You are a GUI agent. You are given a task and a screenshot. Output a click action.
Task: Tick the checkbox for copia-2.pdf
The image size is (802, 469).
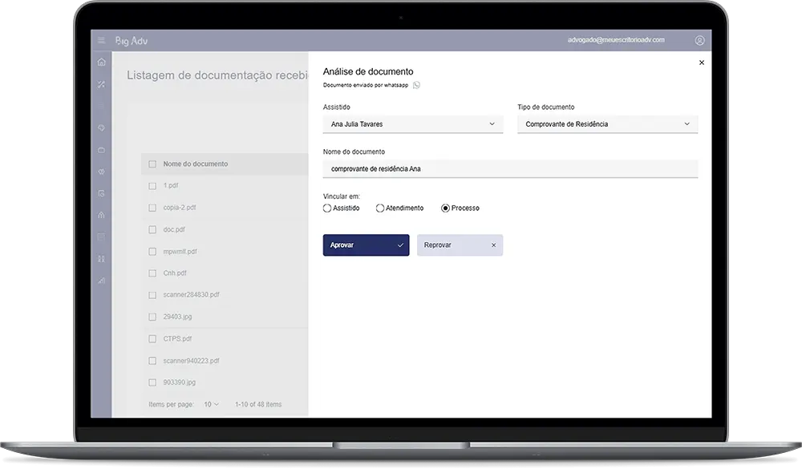(x=152, y=208)
